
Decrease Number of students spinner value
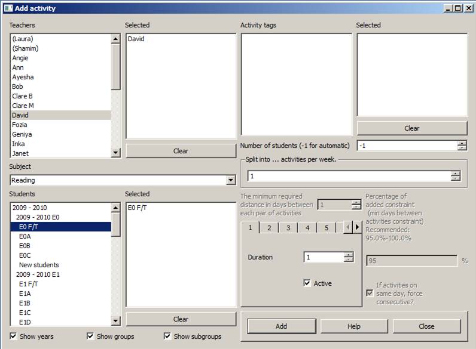462,148
